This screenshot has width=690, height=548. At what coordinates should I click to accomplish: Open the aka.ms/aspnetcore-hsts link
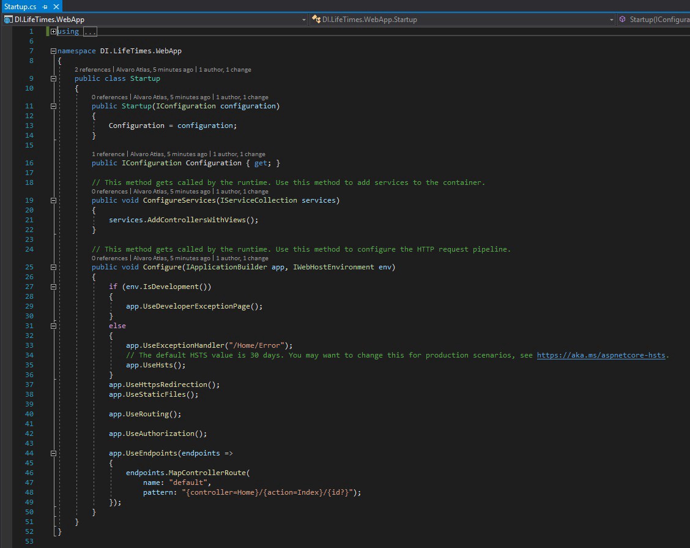(602, 355)
